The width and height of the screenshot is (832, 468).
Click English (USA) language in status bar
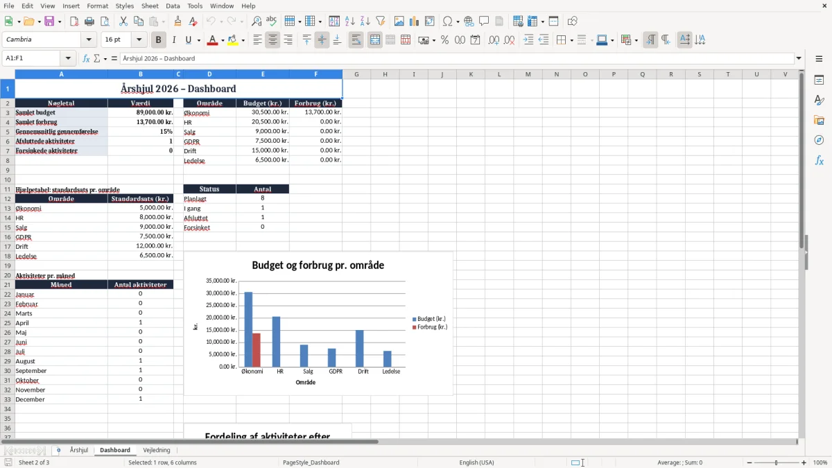click(x=476, y=462)
